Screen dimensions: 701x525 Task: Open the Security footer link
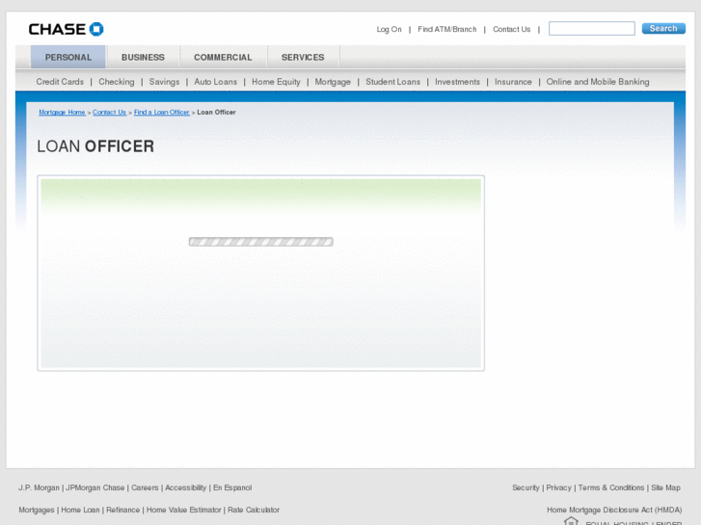pos(526,487)
